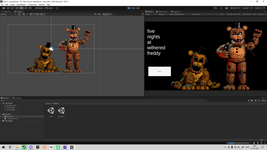
Task: Open component editor tools icon in Scene
Action: [x=95, y=14]
